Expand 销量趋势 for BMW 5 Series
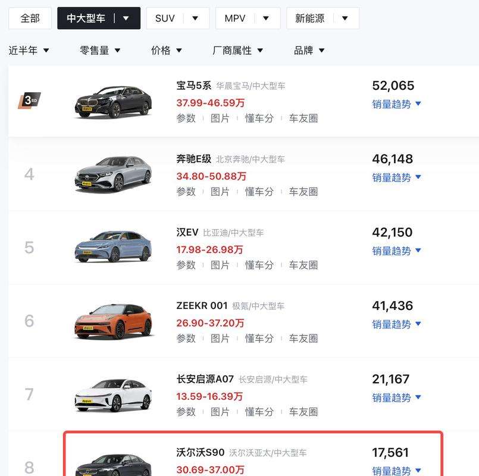 396,104
